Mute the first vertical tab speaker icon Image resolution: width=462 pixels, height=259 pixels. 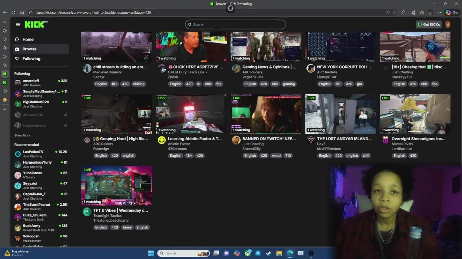[5, 31]
